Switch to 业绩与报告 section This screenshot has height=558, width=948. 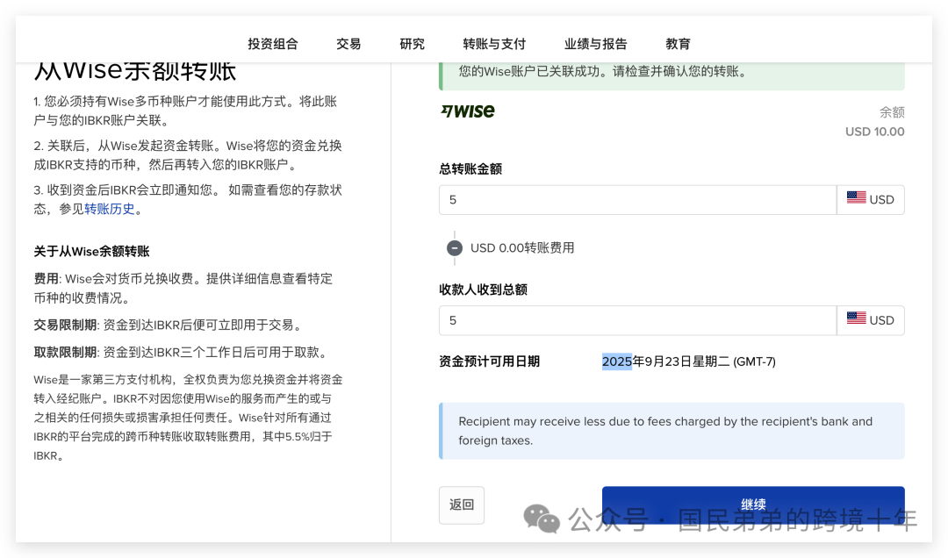coord(596,43)
